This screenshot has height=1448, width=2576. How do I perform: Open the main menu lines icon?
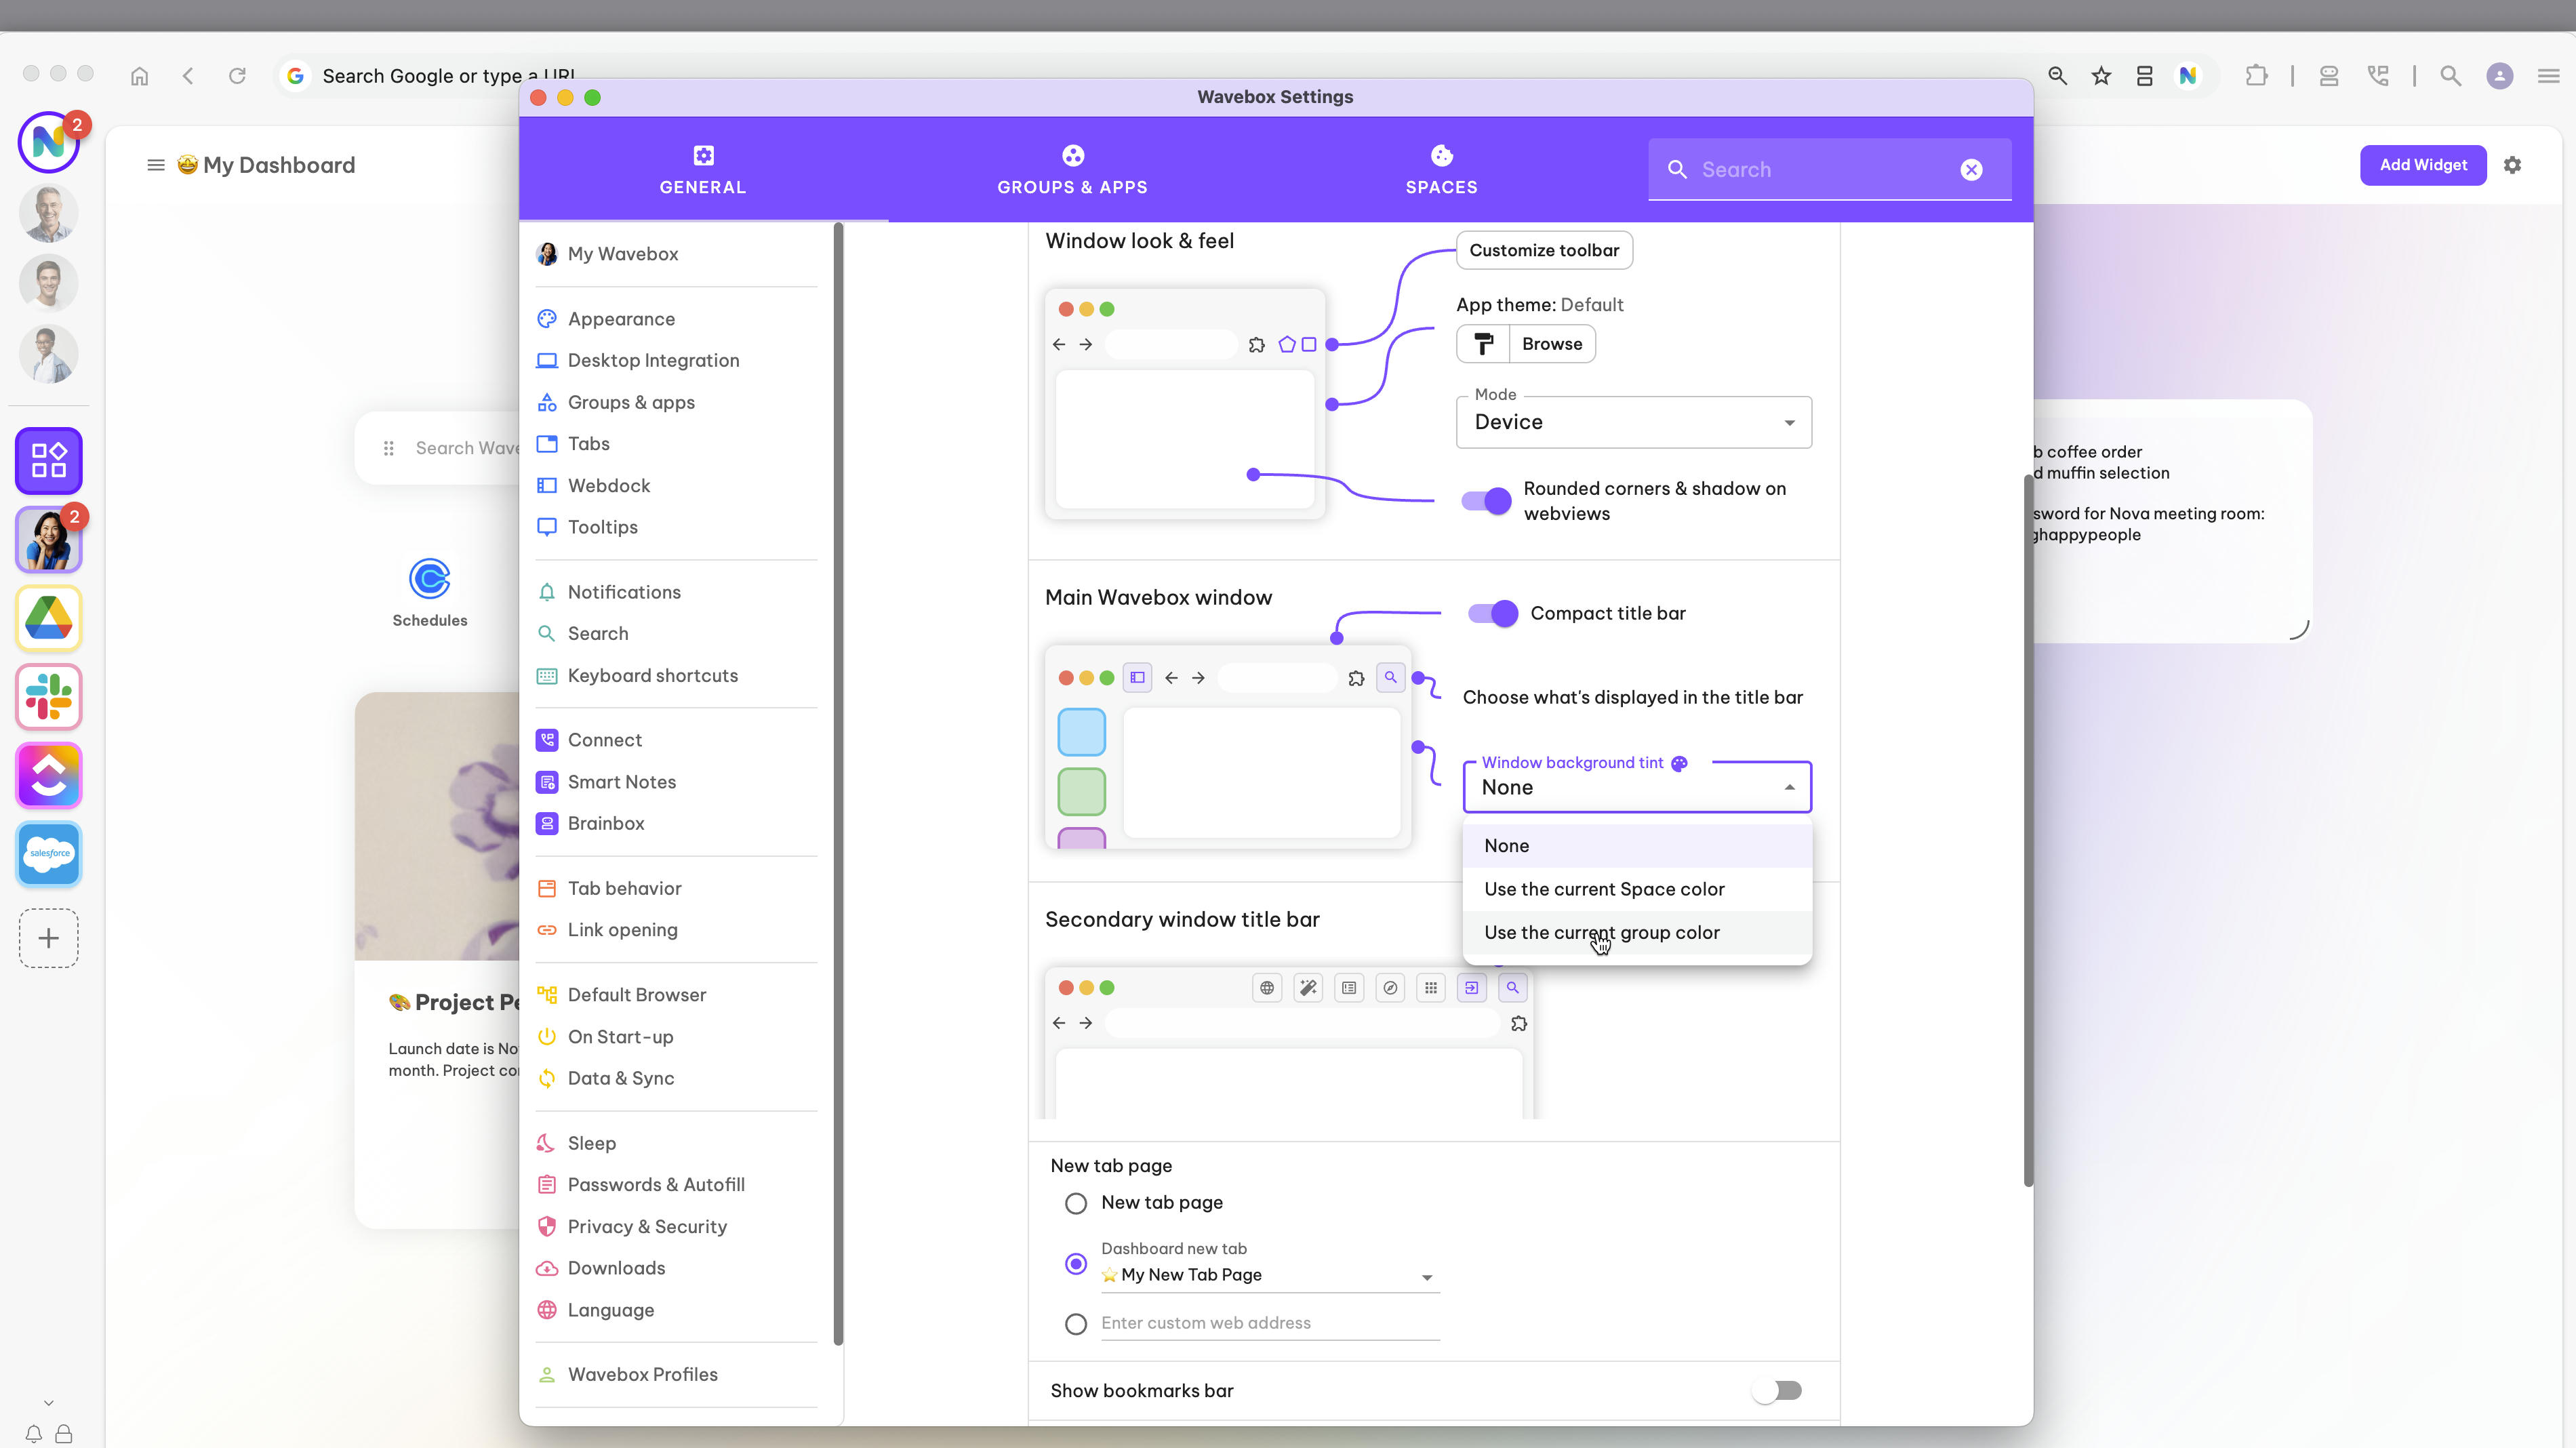point(2548,76)
